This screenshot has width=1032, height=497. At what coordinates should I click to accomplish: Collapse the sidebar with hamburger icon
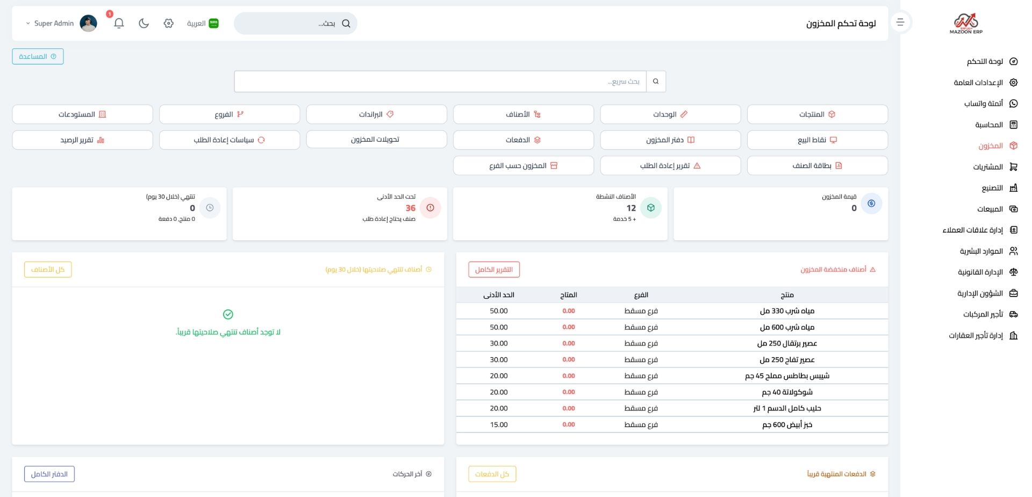pos(900,22)
